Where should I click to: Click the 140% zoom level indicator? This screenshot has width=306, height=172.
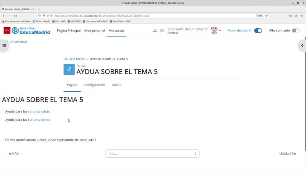click(259, 16)
